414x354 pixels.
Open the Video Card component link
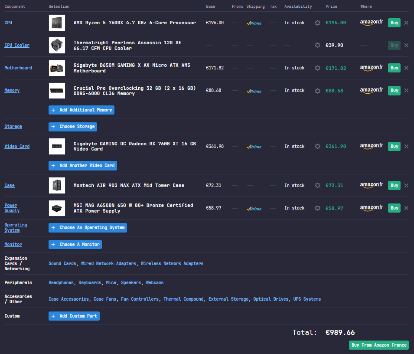17,146
